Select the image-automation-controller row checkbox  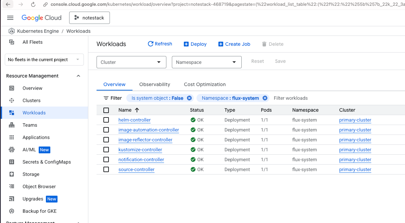coord(106,130)
